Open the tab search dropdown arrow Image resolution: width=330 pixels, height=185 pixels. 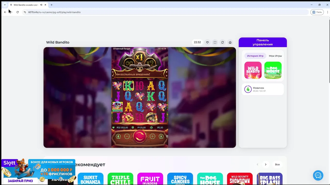coord(5,5)
